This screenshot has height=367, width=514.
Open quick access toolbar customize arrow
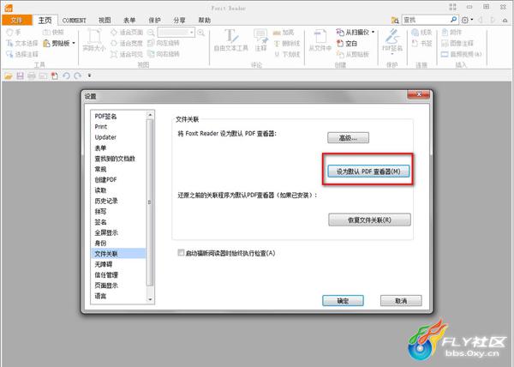click(x=89, y=75)
